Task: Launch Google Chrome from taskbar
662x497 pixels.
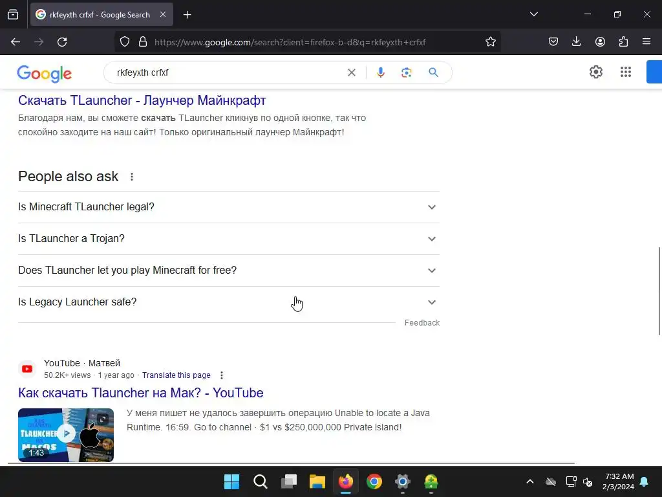Action: (x=374, y=481)
